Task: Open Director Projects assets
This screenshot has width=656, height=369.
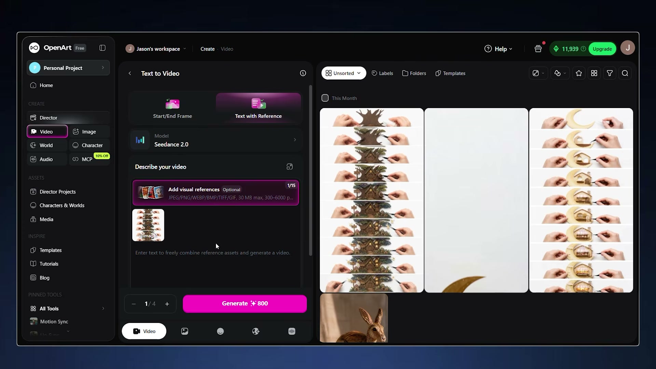Action: (68, 192)
